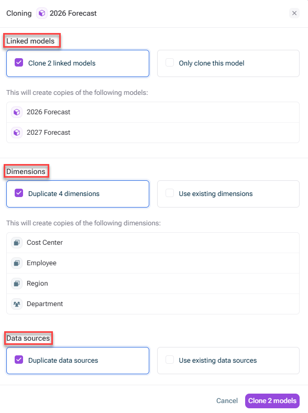Click the 2027 Forecast model cube icon
This screenshot has width=308, height=413.
point(17,133)
